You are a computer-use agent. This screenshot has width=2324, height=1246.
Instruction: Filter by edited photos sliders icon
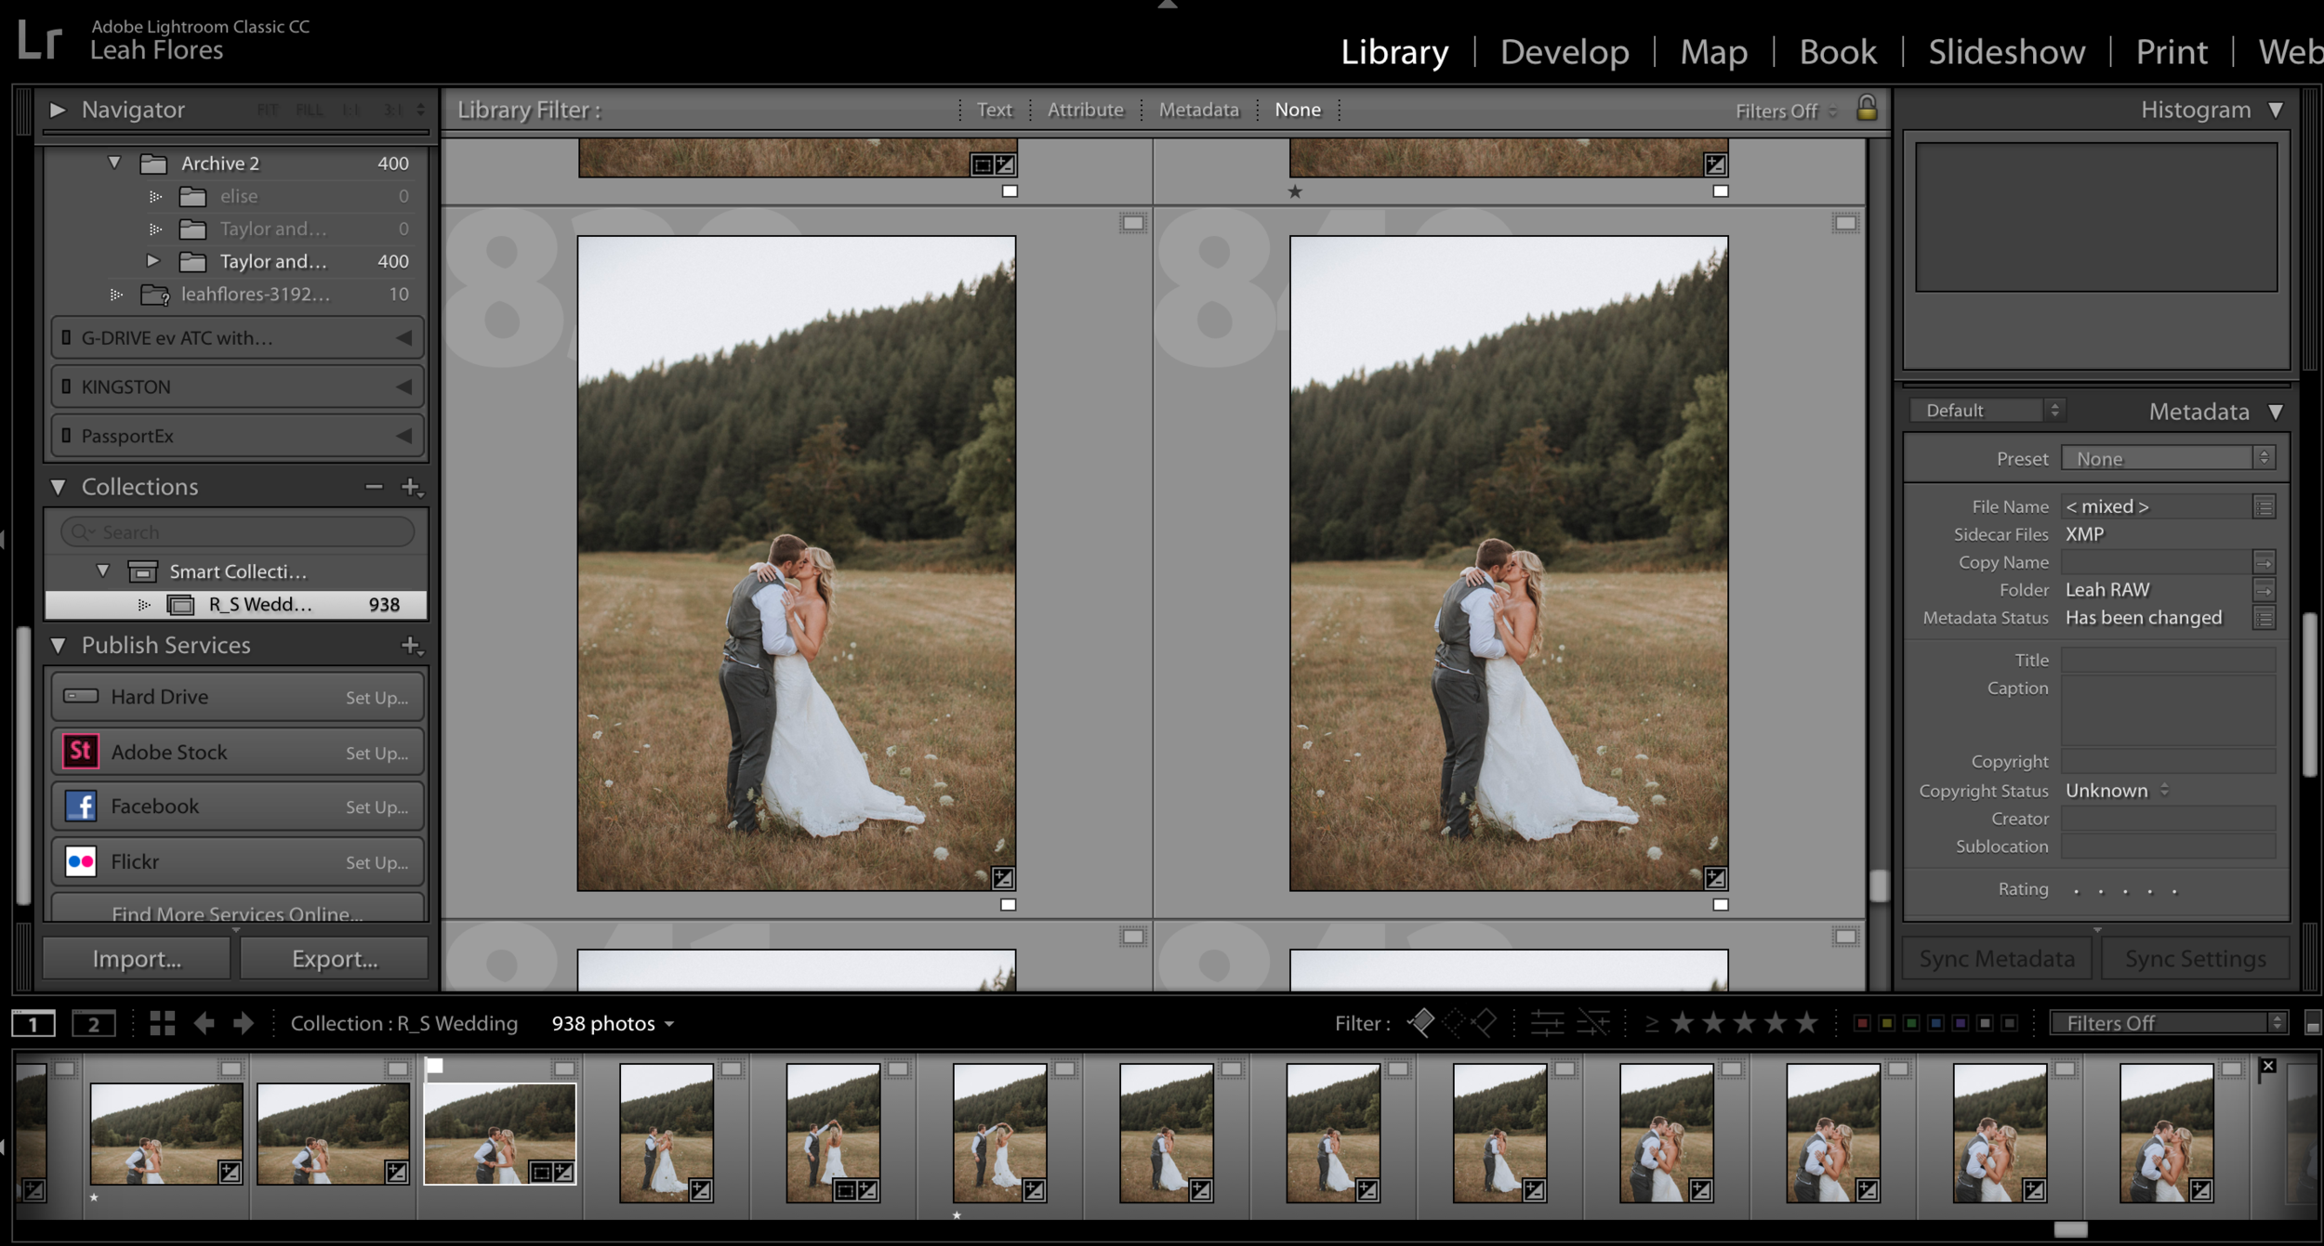1547,1023
